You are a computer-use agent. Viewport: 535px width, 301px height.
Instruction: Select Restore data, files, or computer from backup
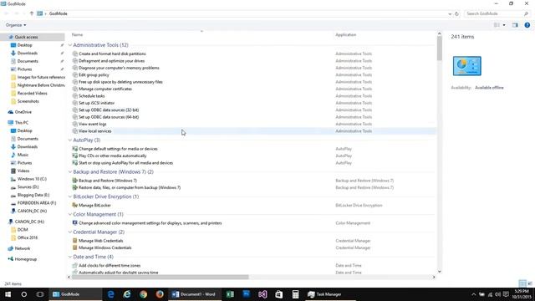click(x=130, y=187)
